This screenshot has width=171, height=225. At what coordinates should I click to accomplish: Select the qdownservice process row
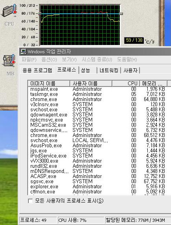coord(98,130)
